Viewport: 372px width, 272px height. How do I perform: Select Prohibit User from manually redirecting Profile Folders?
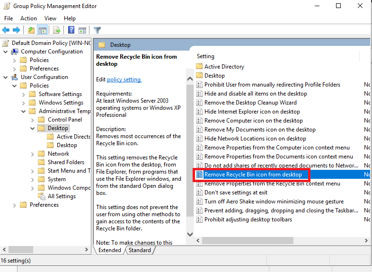[272, 85]
